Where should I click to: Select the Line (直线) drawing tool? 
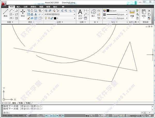[5, 13]
